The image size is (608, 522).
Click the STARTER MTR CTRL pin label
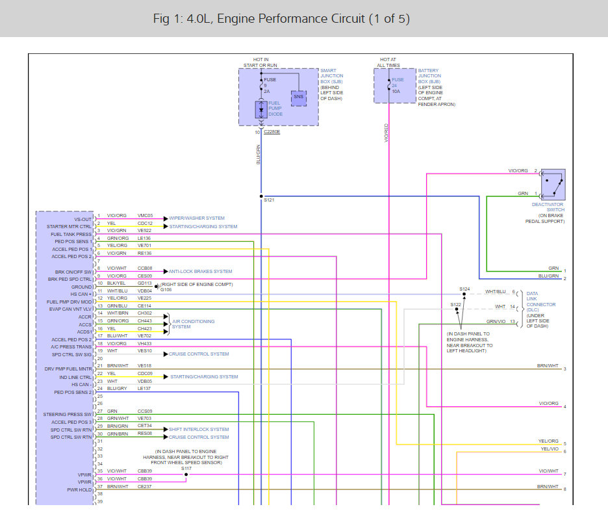pos(69,227)
